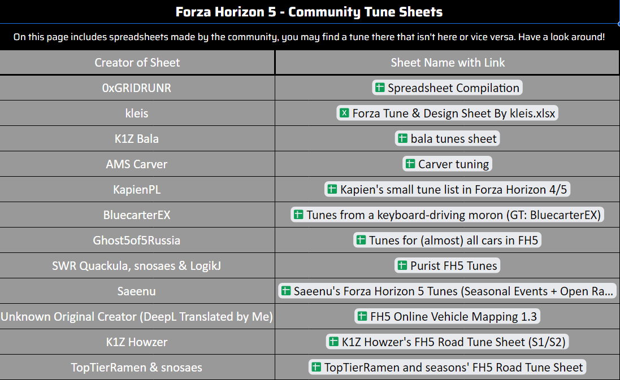Open Tunes for (almost) all cars in FH5

pos(447,240)
